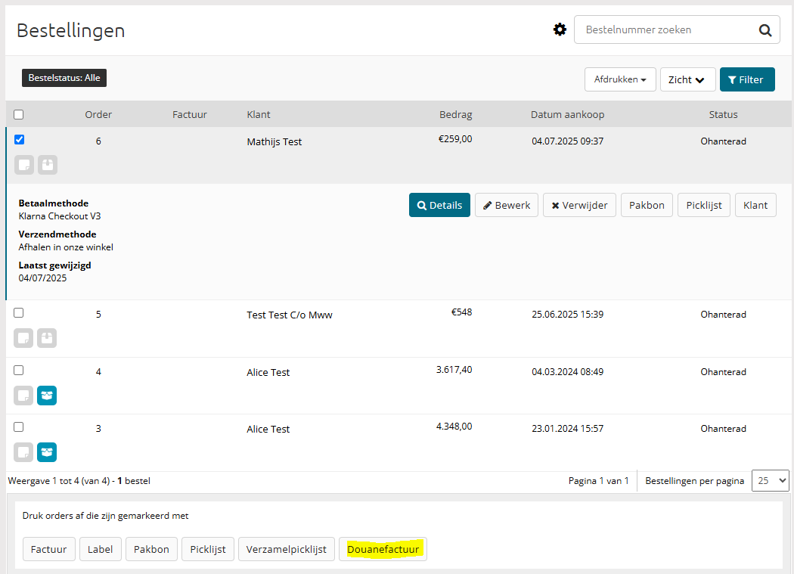Click the note icon for order 6

tap(24, 165)
